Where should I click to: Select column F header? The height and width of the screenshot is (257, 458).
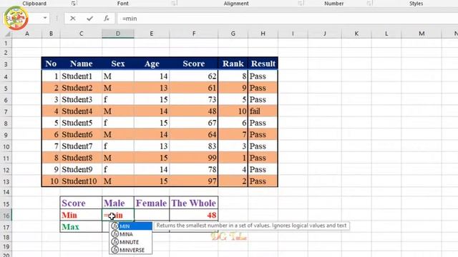(x=194, y=34)
